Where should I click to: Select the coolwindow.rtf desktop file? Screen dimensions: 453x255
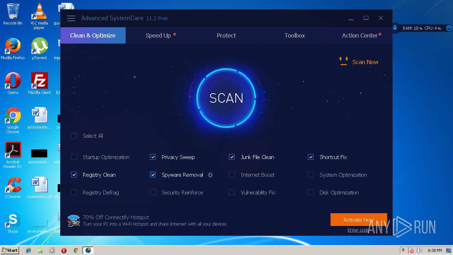pyautogui.click(x=39, y=188)
